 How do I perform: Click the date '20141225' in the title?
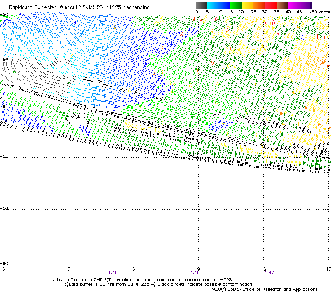click(109, 8)
